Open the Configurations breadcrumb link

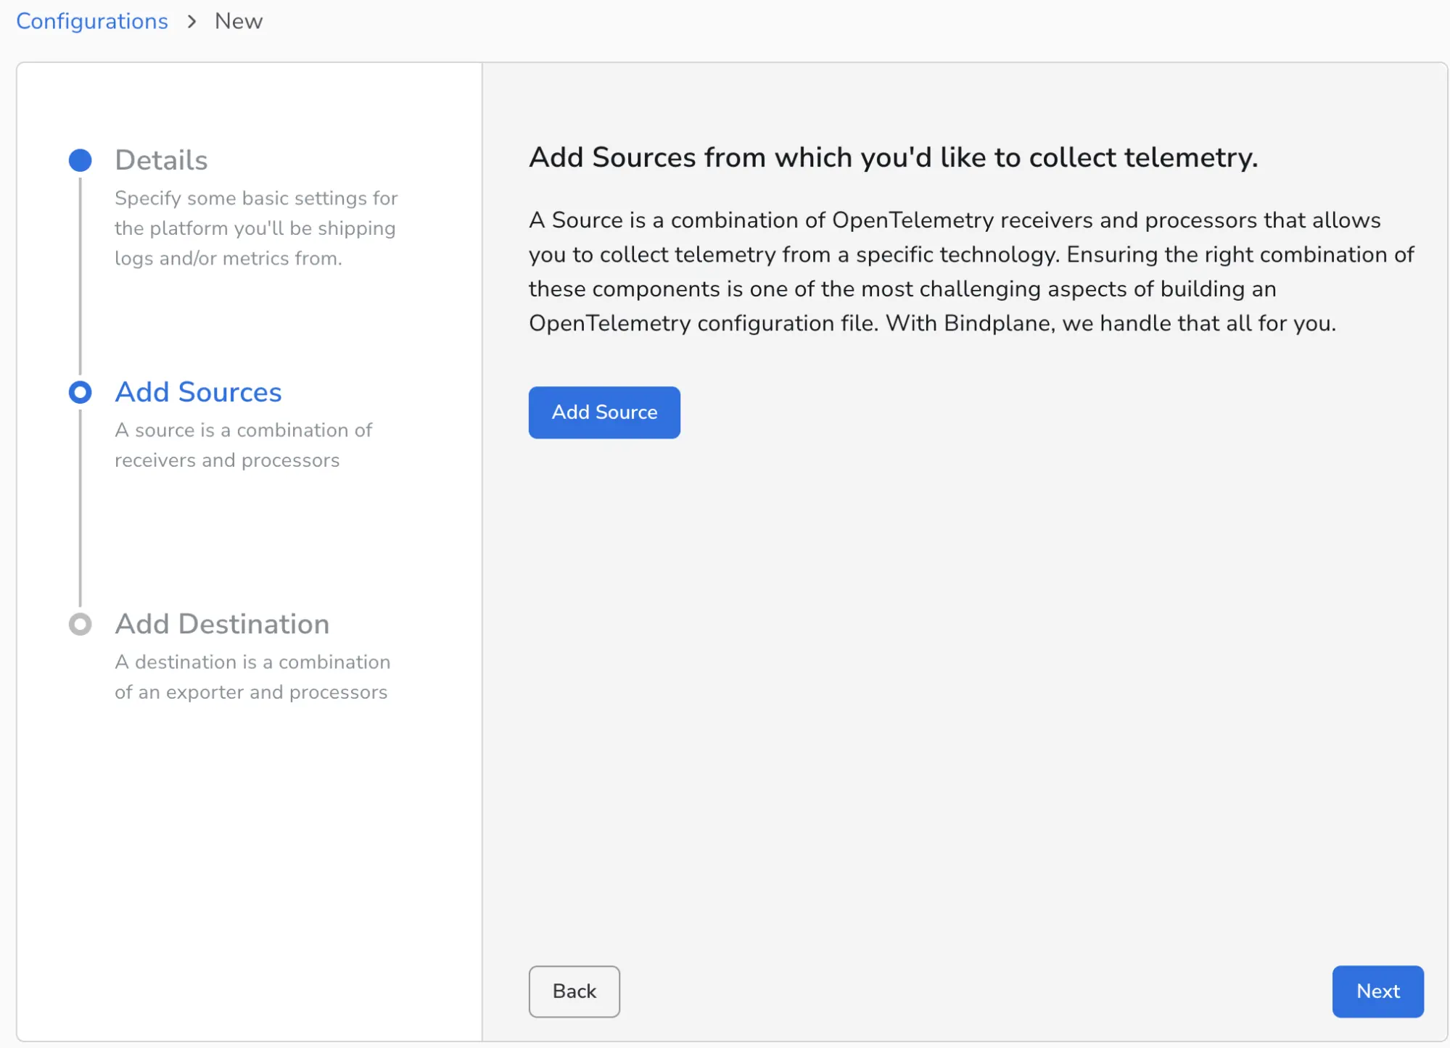tap(92, 22)
